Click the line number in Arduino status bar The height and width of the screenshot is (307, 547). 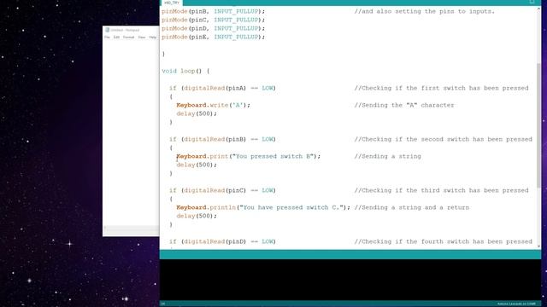tap(163, 304)
